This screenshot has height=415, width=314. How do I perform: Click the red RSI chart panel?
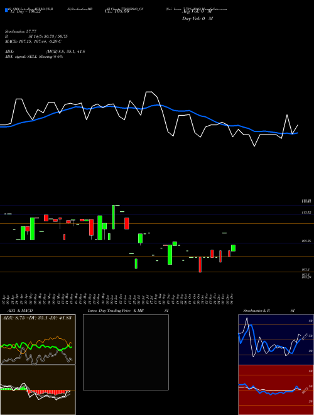click(x=276, y=390)
